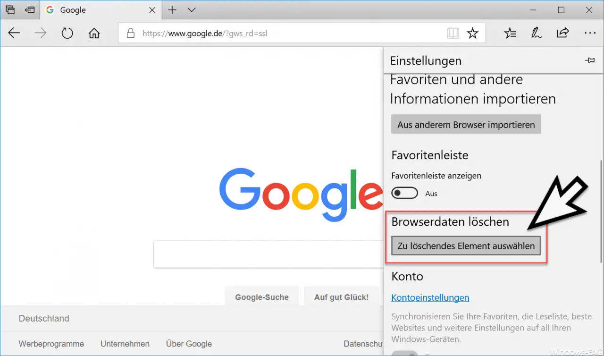The image size is (604, 356).
Task: Show tab previews chevron
Action: point(191,10)
